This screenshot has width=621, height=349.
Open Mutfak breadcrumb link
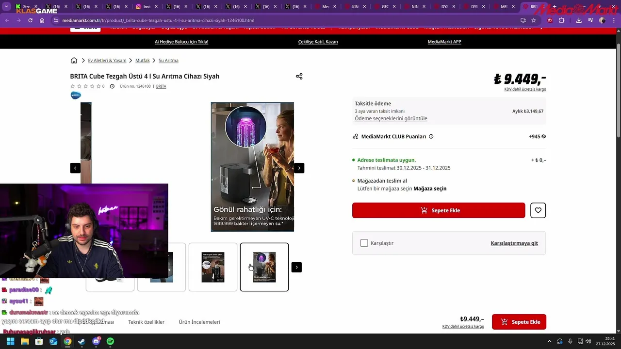coord(143,61)
